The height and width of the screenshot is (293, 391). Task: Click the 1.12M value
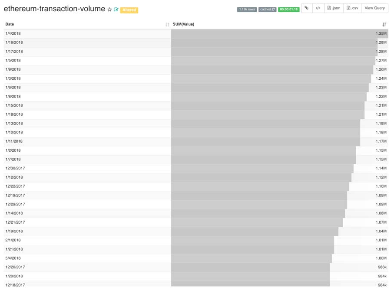click(381, 177)
